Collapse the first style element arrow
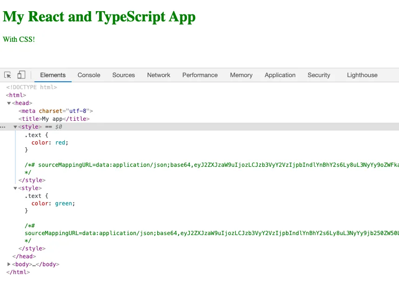Viewport: 399px width, 282px height. pos(15,127)
